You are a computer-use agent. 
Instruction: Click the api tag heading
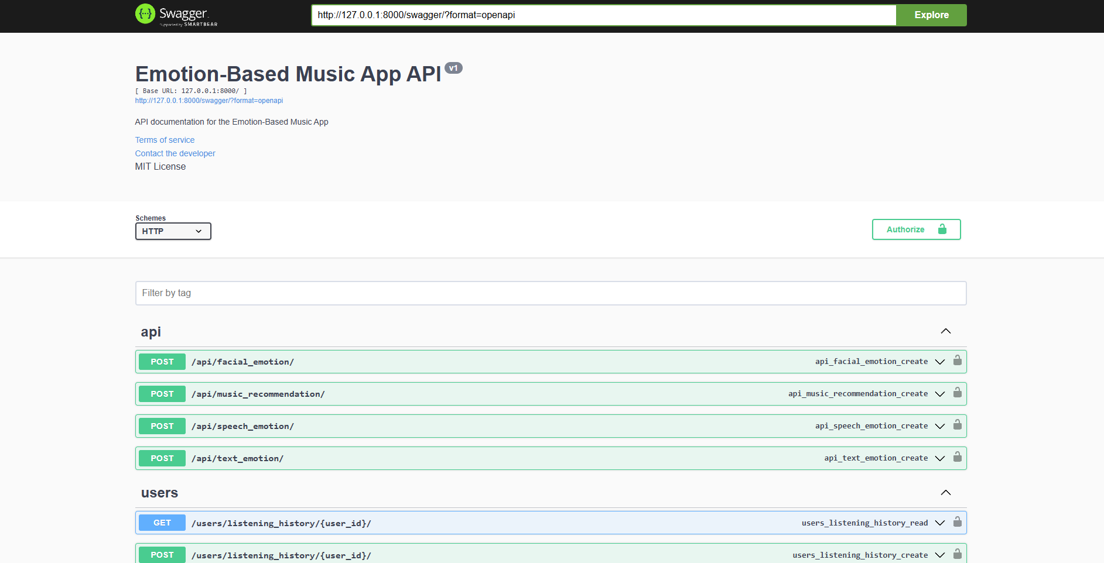click(x=151, y=332)
